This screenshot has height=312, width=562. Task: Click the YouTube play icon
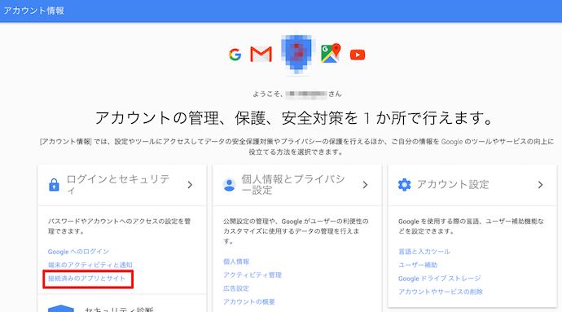click(358, 55)
